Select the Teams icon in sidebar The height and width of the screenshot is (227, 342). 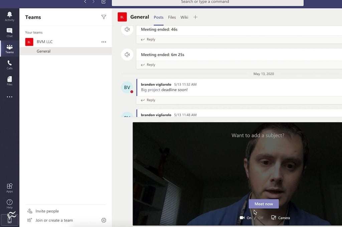[10, 49]
